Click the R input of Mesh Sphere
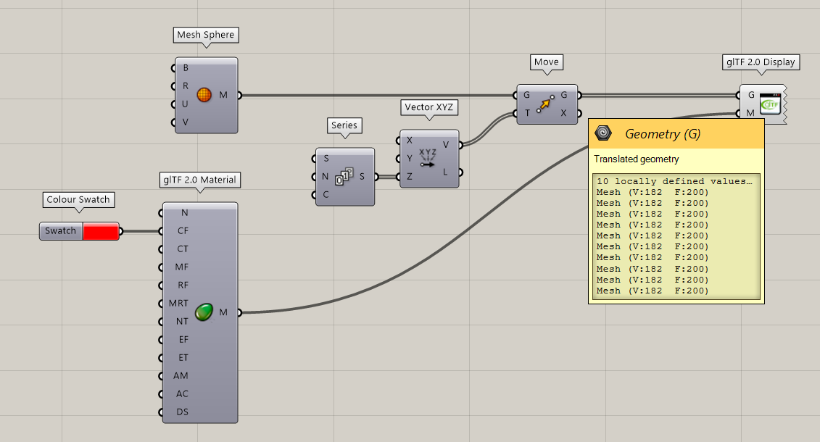The width and height of the screenshot is (820, 442). coord(185,86)
